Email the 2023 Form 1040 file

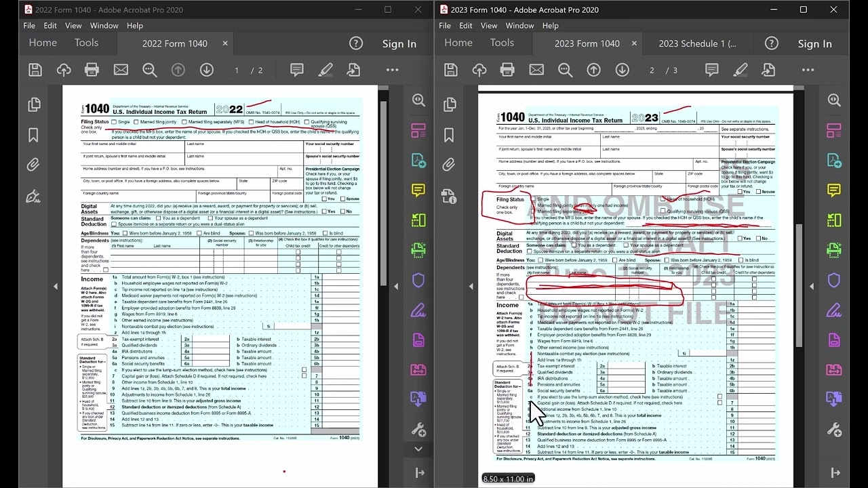[536, 70]
